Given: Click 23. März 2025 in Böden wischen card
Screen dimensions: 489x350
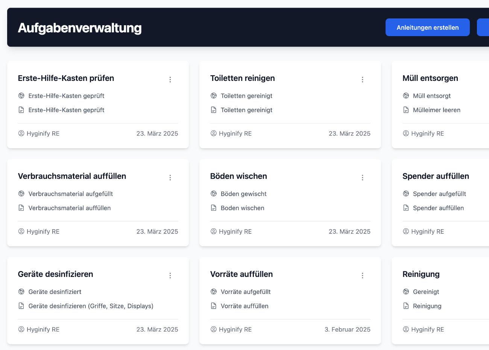Looking at the screenshot, I should coord(349,231).
